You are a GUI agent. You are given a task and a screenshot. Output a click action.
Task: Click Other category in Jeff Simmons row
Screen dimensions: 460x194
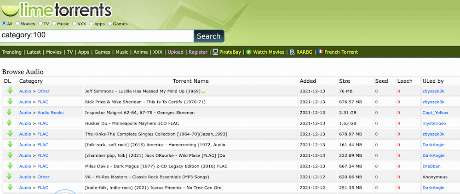tap(43, 91)
